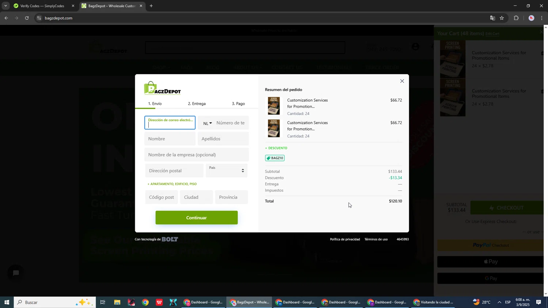Select the 3. Pago step tab
The height and width of the screenshot is (308, 548).
(238, 104)
